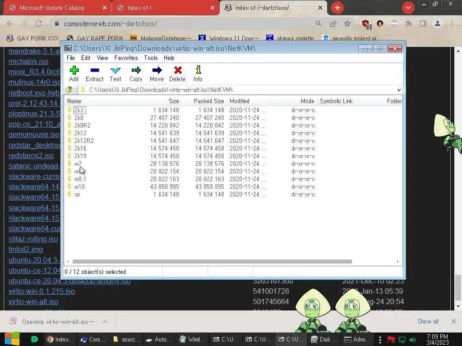Run the Test archive tool
Viewport: 462px width, 346px height.
pos(115,73)
